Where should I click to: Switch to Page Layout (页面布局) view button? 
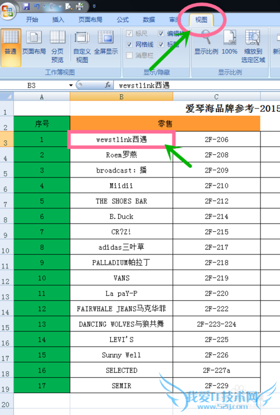tap(34, 43)
